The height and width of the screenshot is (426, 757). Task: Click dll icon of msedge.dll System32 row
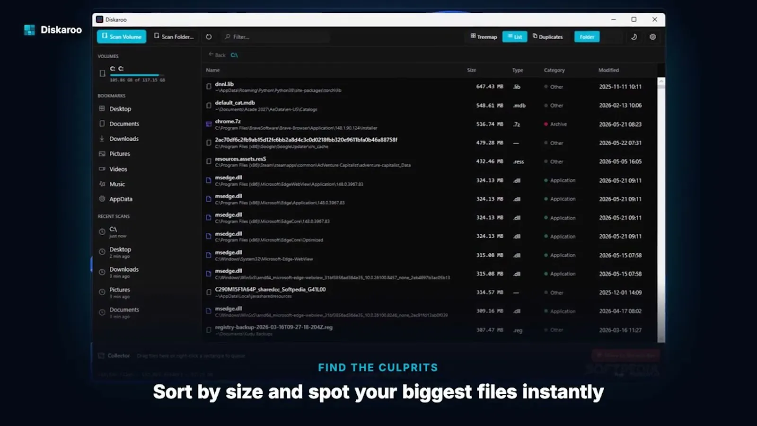[x=209, y=255]
